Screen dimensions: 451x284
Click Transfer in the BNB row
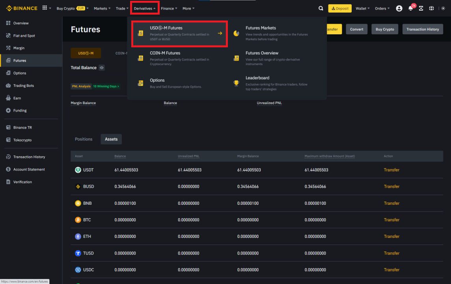(x=391, y=203)
